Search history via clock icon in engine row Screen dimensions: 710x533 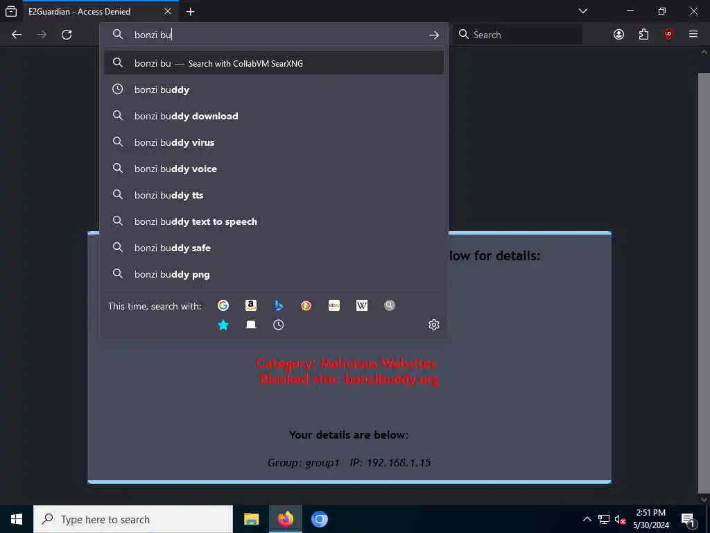[x=279, y=325]
